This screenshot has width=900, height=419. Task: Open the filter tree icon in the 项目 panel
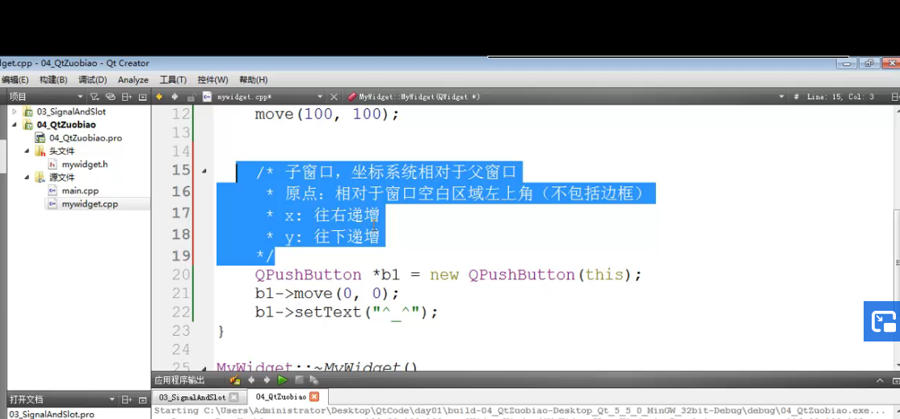[95, 97]
